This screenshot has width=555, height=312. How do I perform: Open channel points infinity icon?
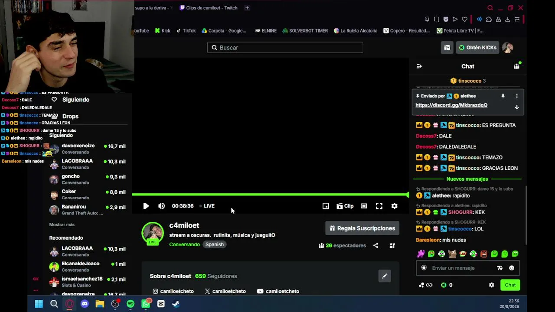pyautogui.click(x=425, y=285)
